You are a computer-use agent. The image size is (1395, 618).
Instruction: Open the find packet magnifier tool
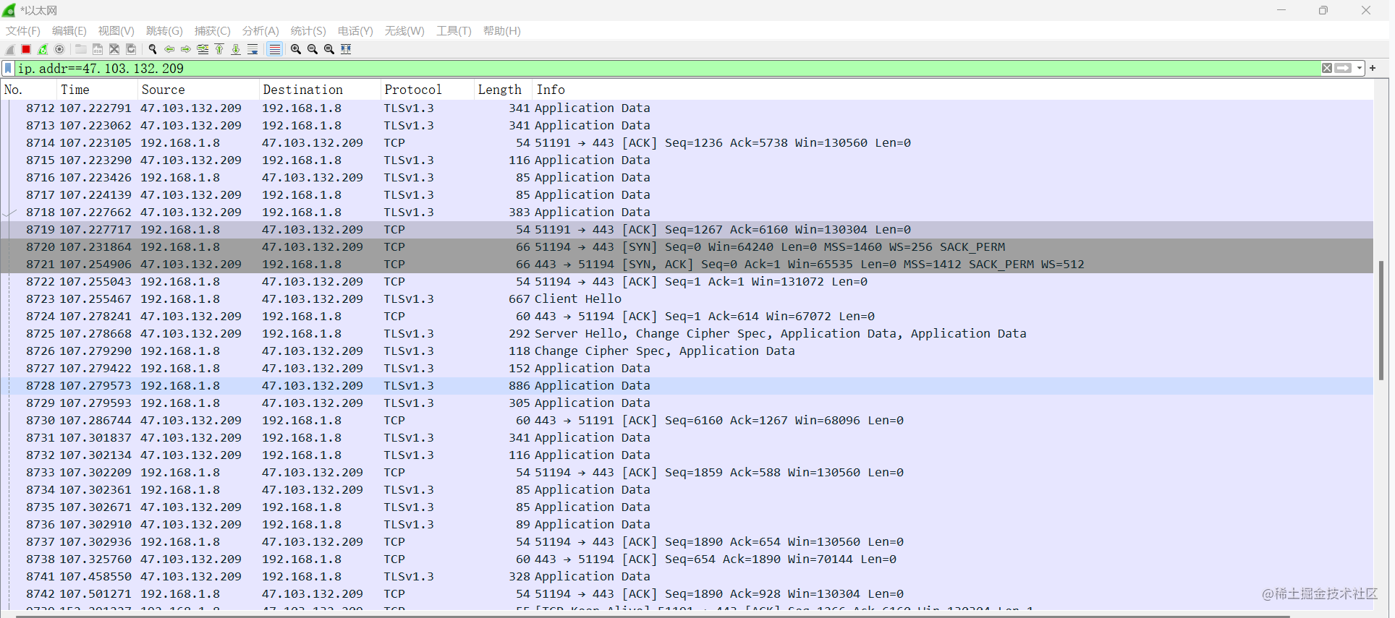153,49
